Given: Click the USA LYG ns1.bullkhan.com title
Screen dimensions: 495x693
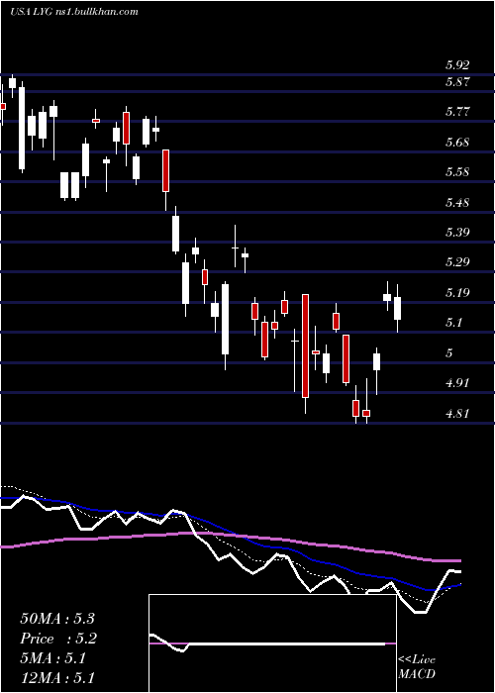Looking at the screenshot, I should pyautogui.click(x=74, y=12).
